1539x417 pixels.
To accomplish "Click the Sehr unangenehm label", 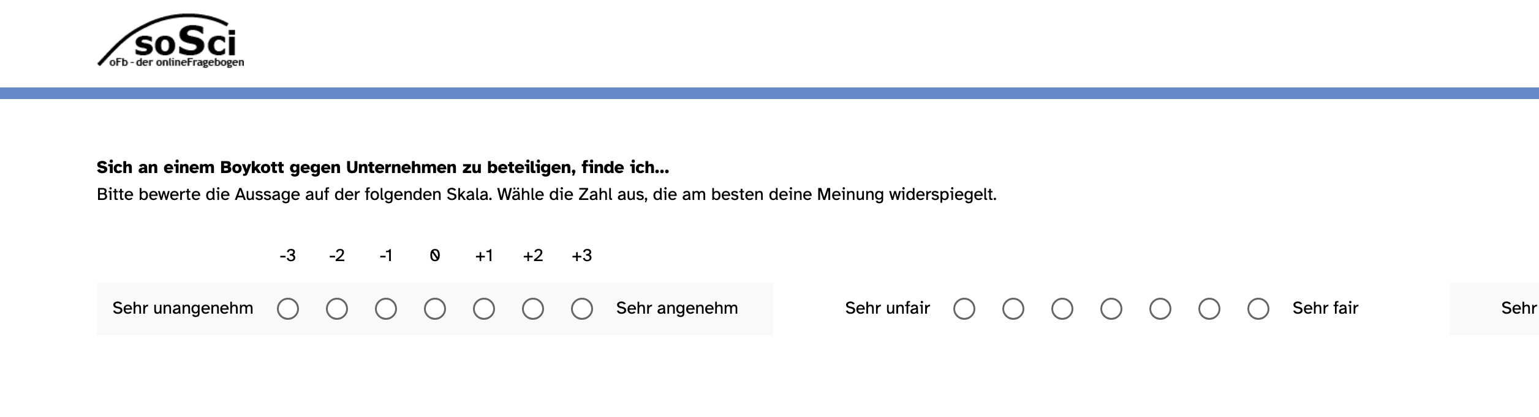I will [183, 308].
